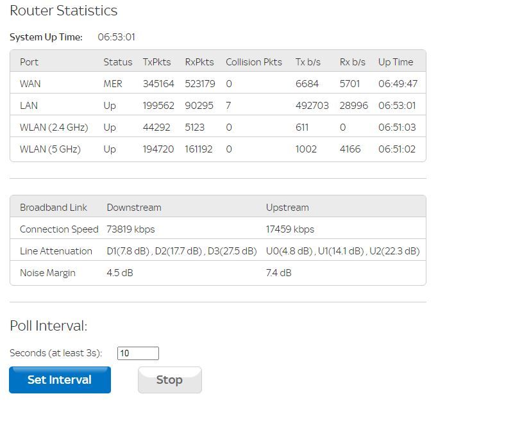Click the LAN collision count value 7

point(228,106)
